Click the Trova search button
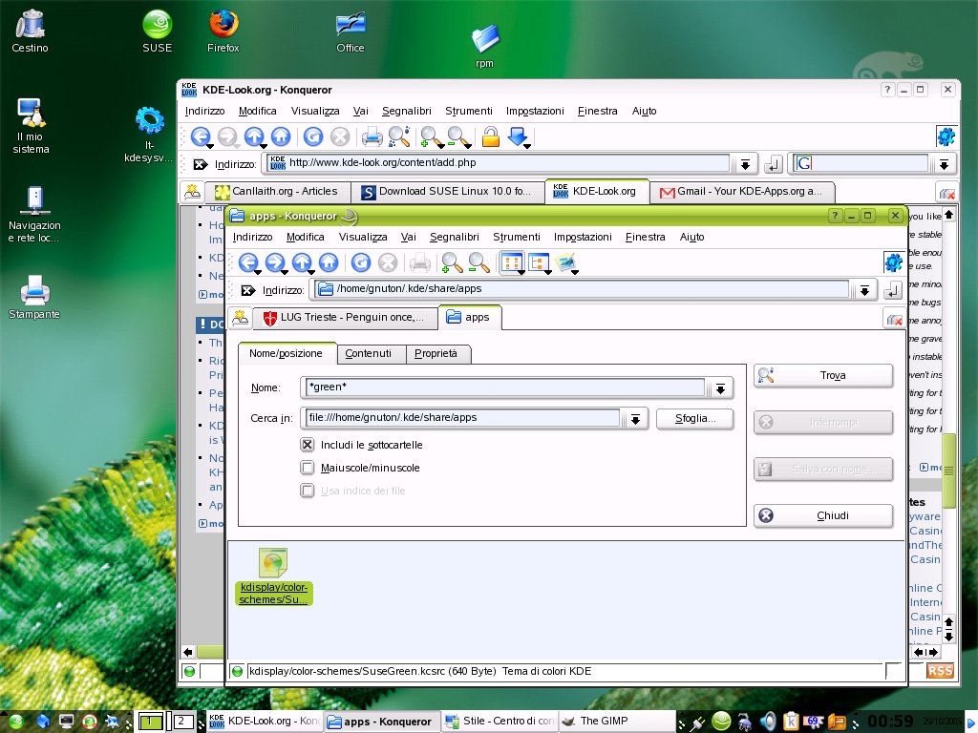Screen dimensions: 978x733 (823, 375)
